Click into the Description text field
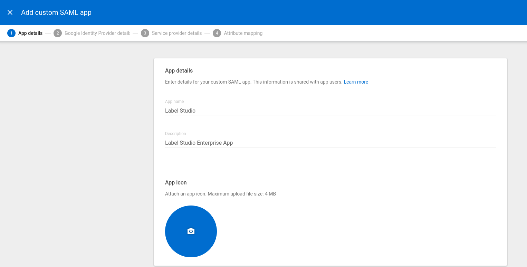The image size is (527, 267). point(330,143)
